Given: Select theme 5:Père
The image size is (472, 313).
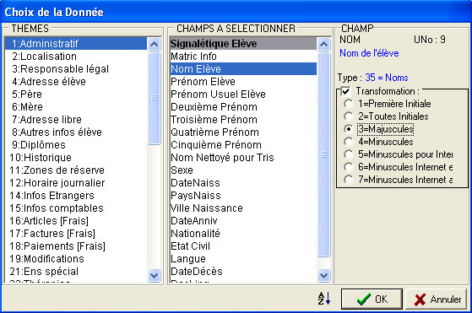Looking at the screenshot, I should pyautogui.click(x=75, y=94).
